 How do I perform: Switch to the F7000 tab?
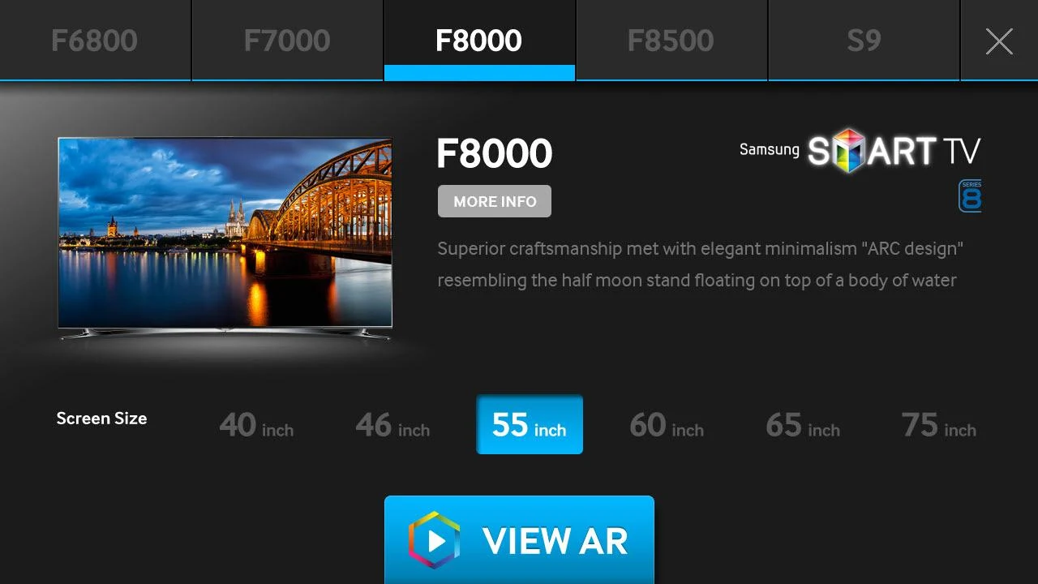pos(287,41)
